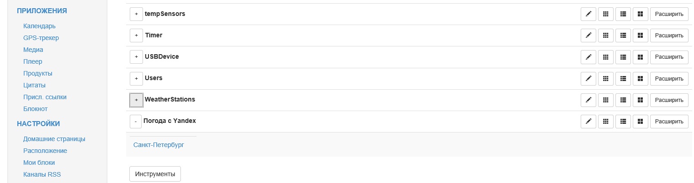Screen dimensions: 694x183
Task: Click the large tiles icon for USBDevice
Action: [x=640, y=57]
